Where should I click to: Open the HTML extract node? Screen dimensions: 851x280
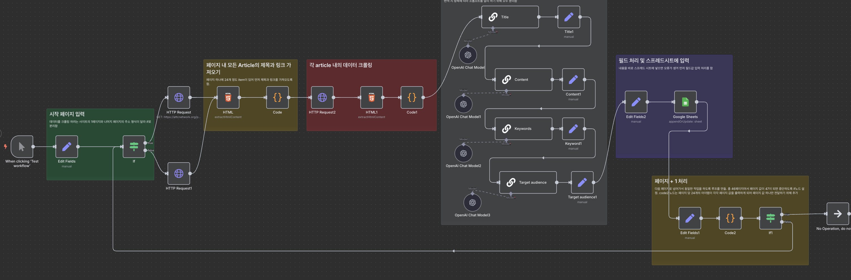[x=228, y=97]
